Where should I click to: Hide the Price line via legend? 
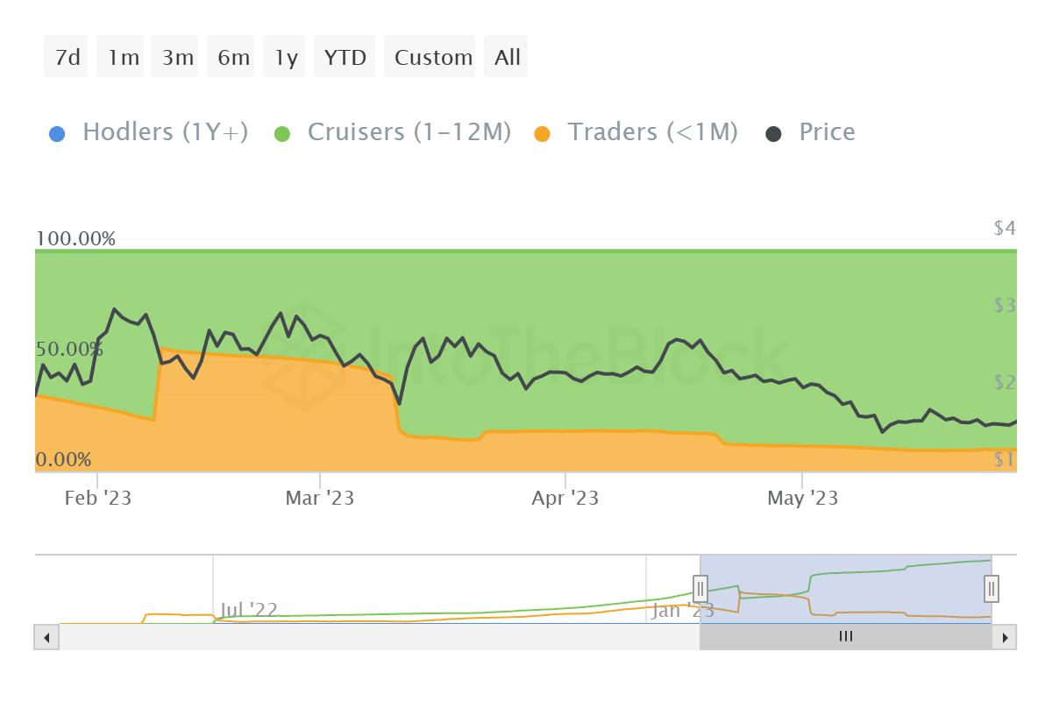tap(826, 132)
